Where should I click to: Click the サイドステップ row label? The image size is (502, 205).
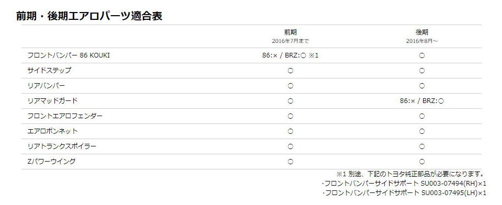point(49,71)
